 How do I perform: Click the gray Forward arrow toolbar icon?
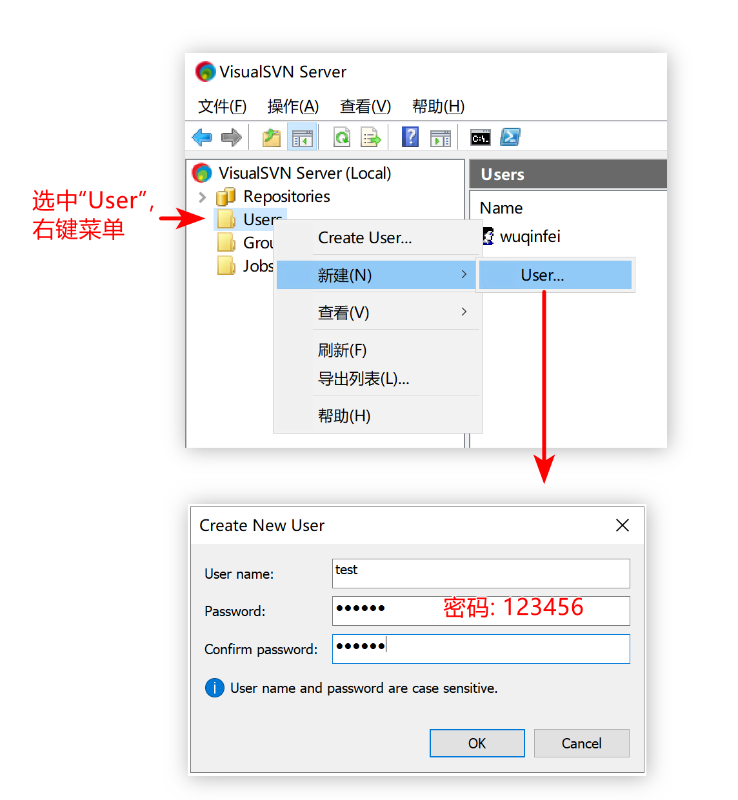pos(231,137)
